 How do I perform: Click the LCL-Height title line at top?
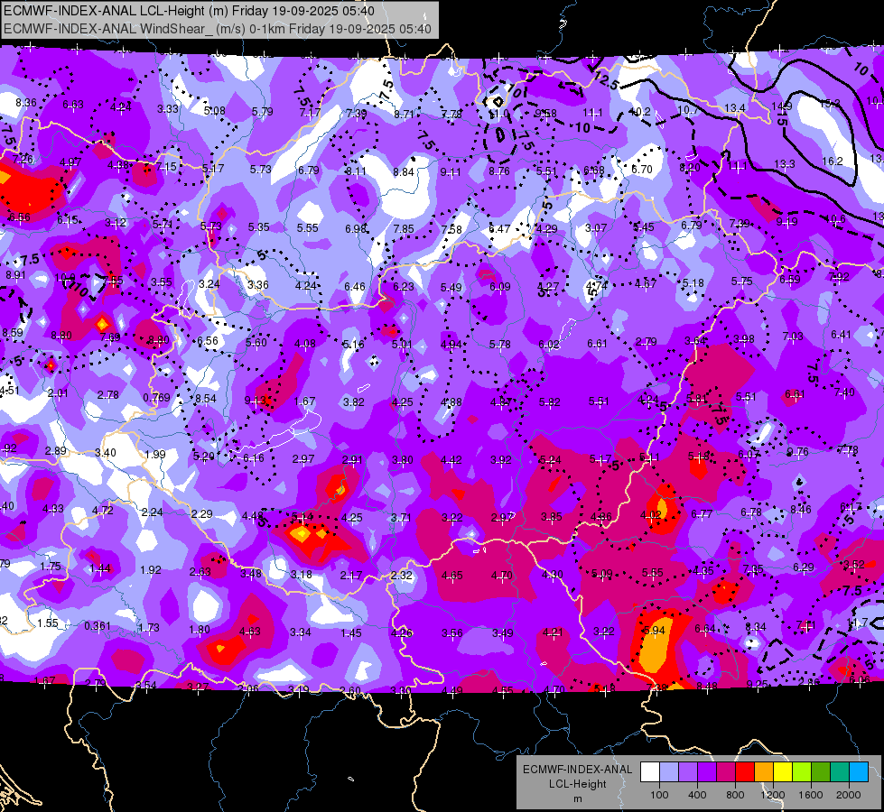(189, 11)
